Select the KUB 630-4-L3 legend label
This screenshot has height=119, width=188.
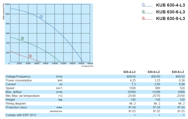pos(171,5)
